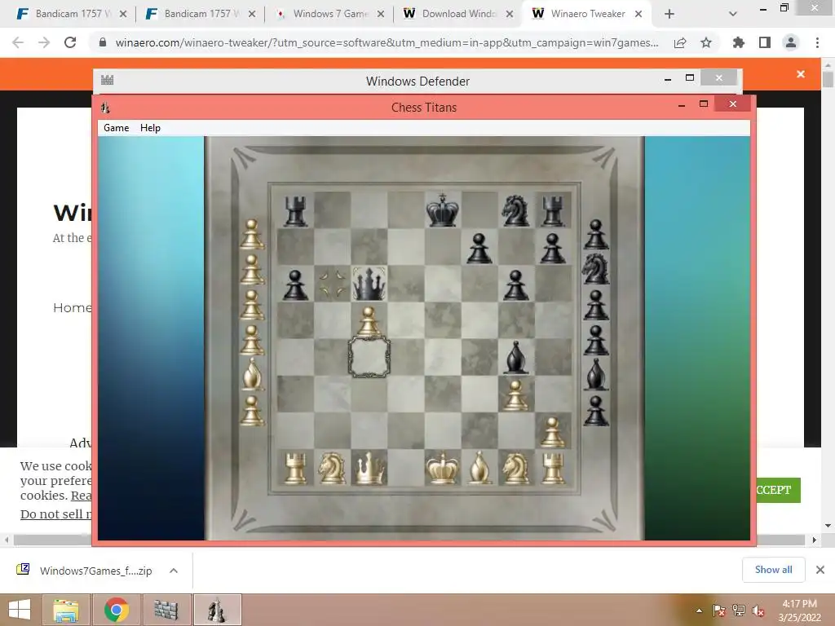835x626 pixels.
Task: Select the white bishop next to the king
Action: coord(479,469)
